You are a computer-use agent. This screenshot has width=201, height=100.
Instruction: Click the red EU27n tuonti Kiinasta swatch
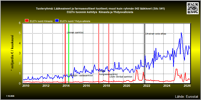pos(27,20)
